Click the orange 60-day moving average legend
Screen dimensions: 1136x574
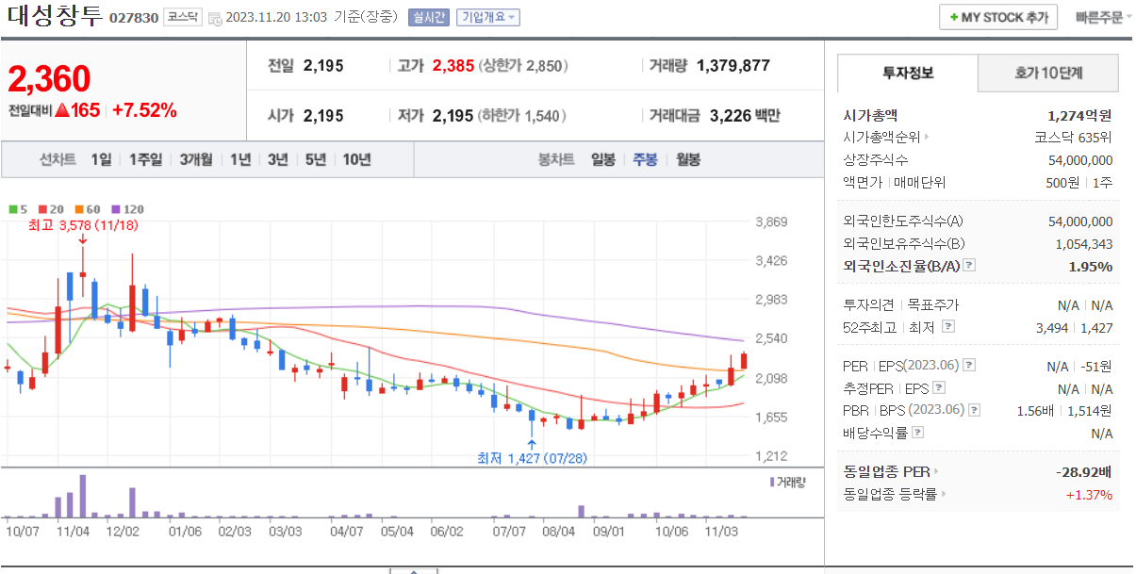[86, 209]
